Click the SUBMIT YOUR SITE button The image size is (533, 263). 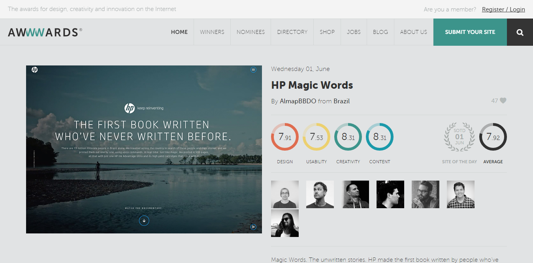(x=470, y=32)
